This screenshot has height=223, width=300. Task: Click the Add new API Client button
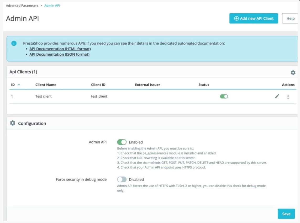(254, 18)
